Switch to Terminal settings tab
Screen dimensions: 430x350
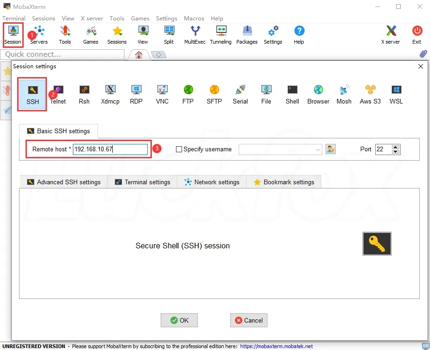(x=143, y=182)
